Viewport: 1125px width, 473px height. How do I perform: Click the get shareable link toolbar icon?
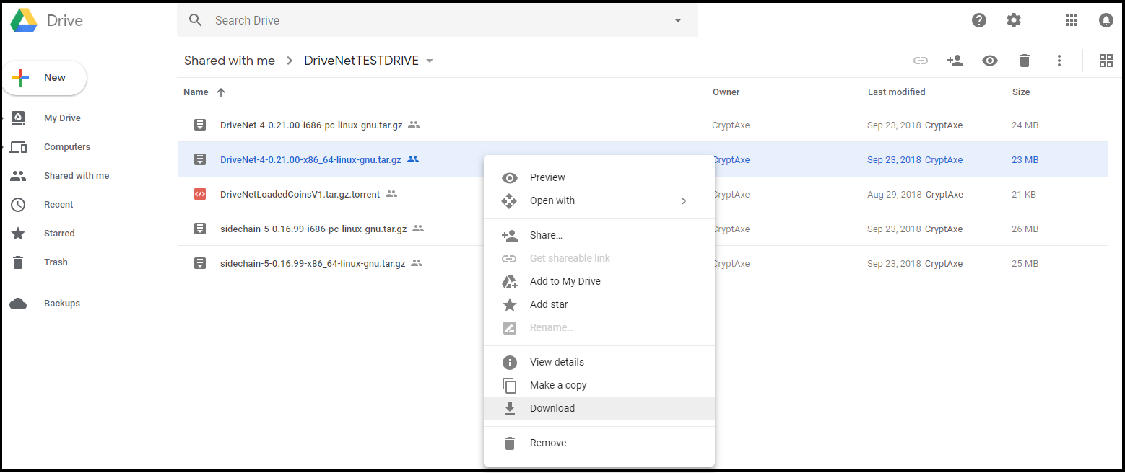(x=921, y=61)
